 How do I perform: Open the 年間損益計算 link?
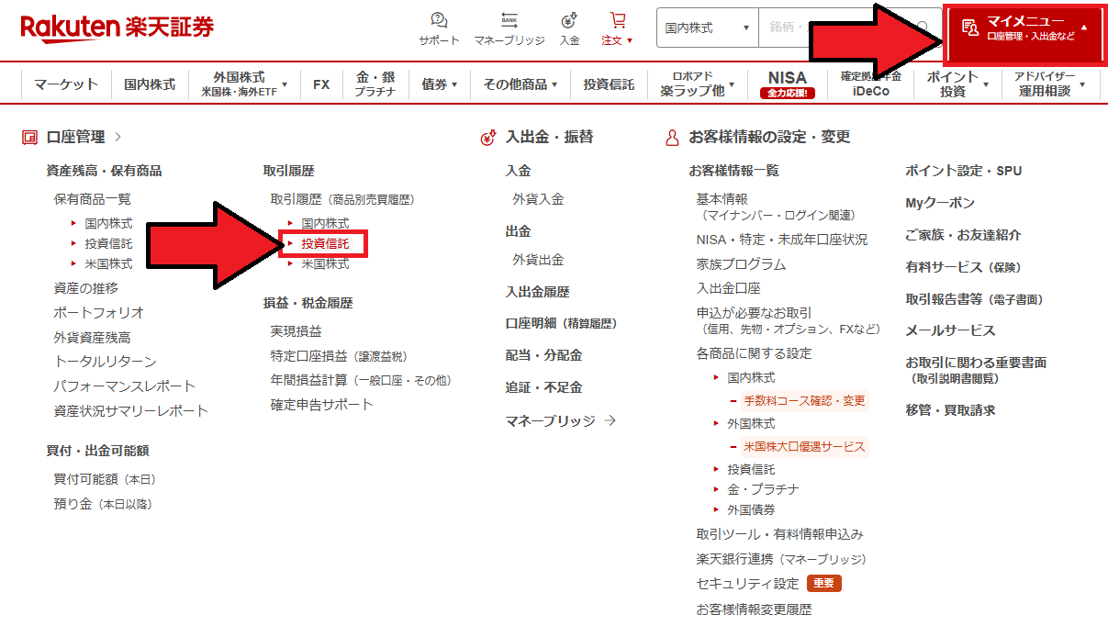click(361, 380)
